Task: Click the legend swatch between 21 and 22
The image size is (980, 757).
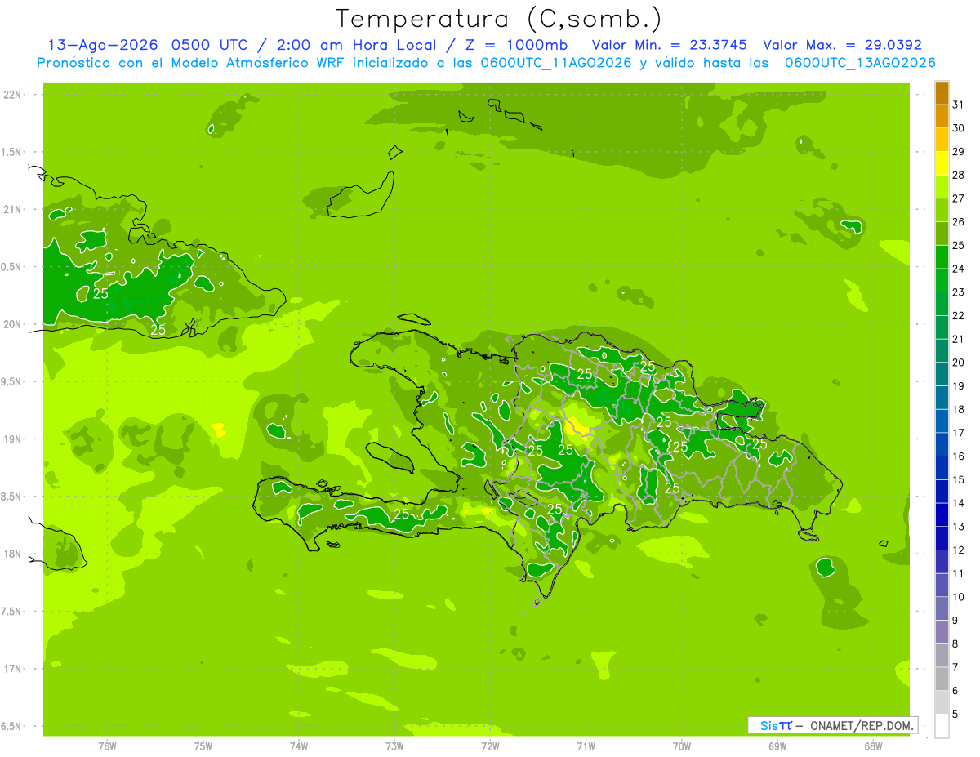Action: click(x=942, y=327)
